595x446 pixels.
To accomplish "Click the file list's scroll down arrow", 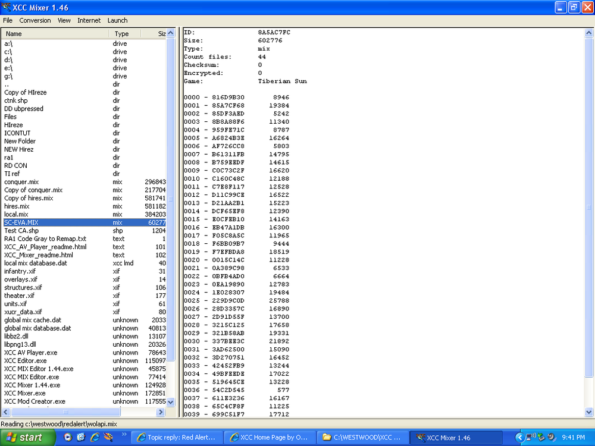I will click(x=171, y=402).
